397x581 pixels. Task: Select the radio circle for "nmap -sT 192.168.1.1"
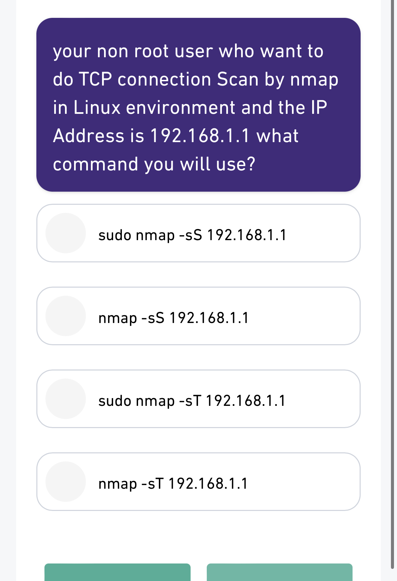[x=66, y=483]
